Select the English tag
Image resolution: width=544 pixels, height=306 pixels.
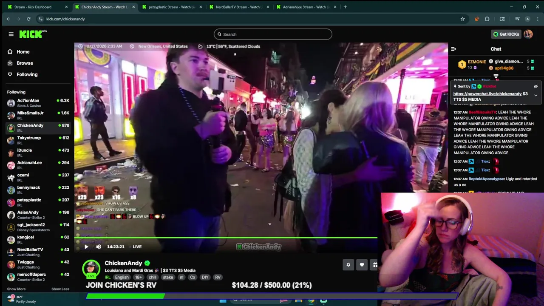(x=122, y=277)
